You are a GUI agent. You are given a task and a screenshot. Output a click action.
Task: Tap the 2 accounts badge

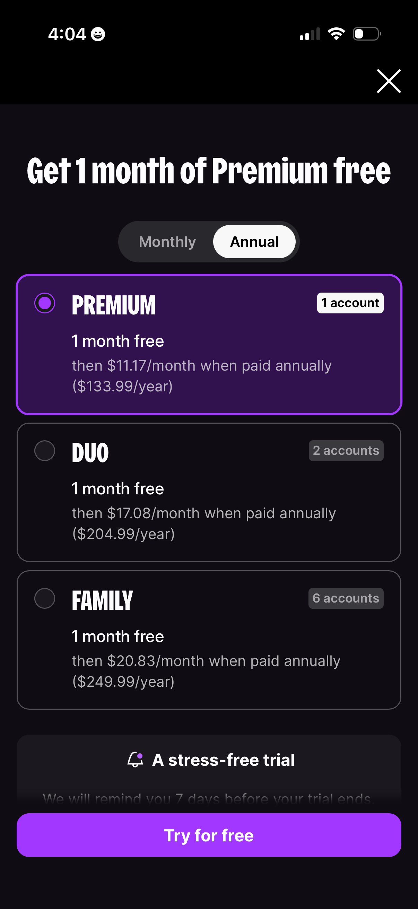[x=346, y=451]
